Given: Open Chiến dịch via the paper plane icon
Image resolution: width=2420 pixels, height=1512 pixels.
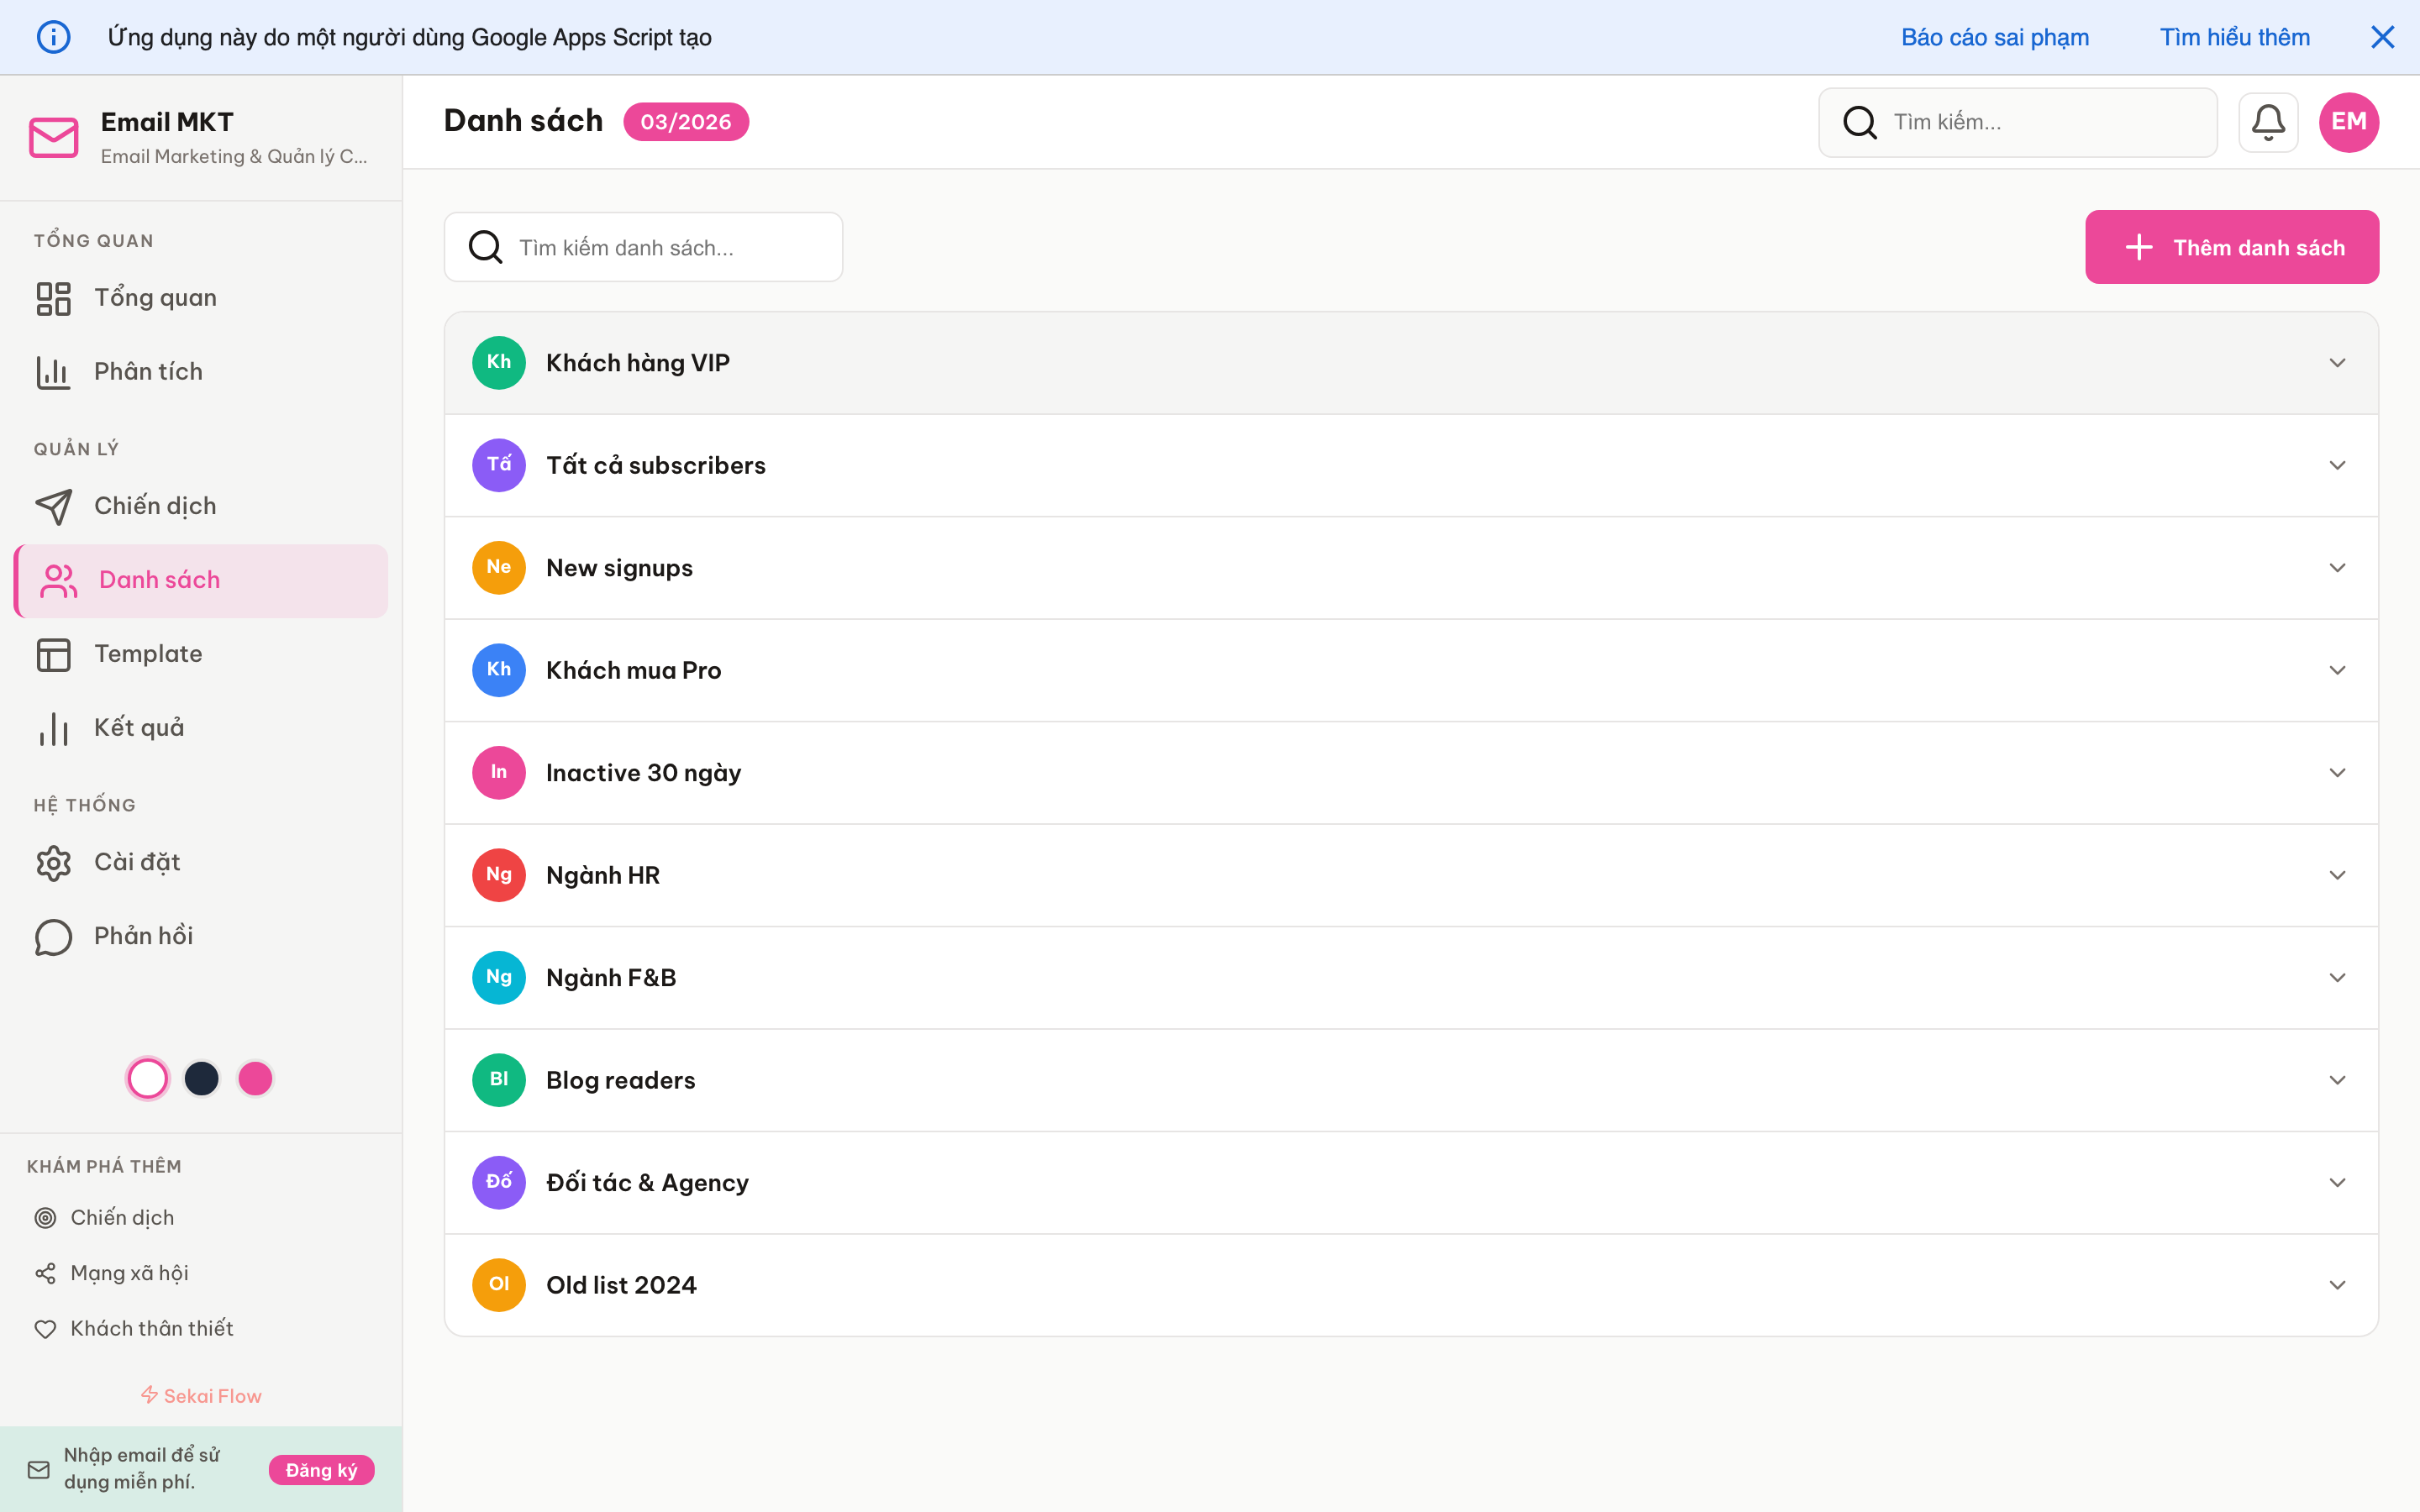Looking at the screenshot, I should coord(55,506).
